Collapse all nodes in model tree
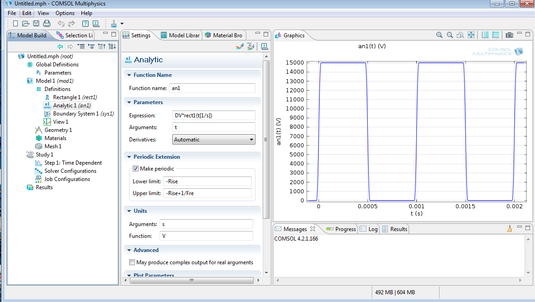 click(x=102, y=46)
